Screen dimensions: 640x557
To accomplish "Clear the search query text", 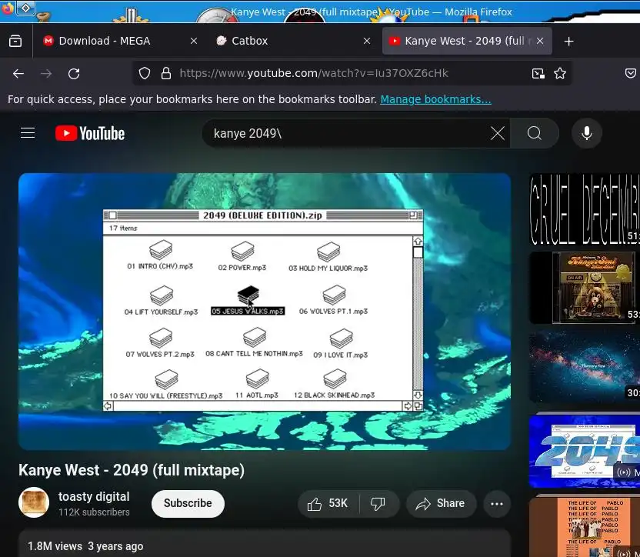I will point(498,133).
